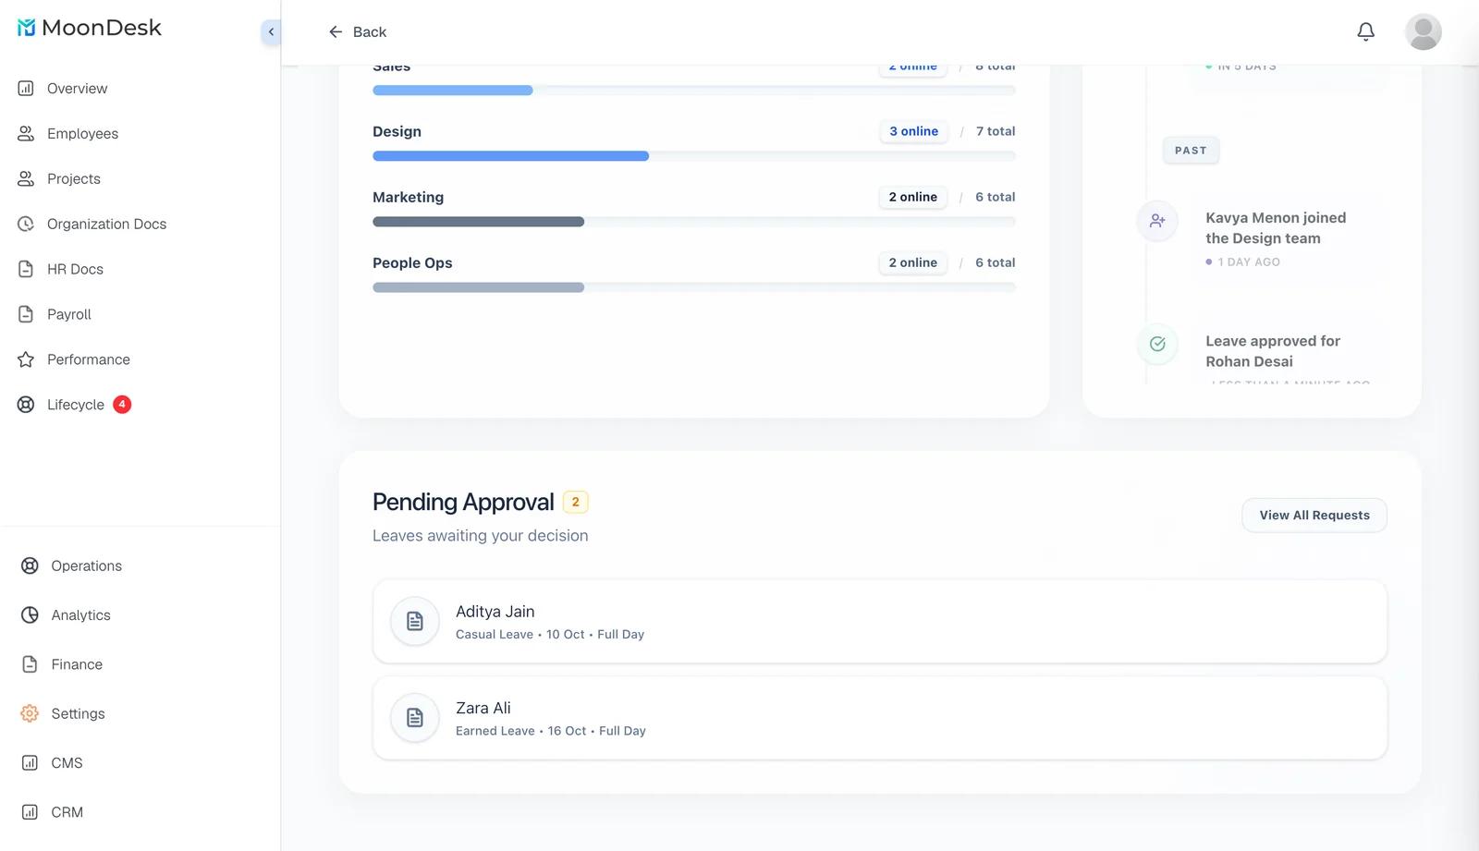1479x851 pixels.
Task: Collapse the sidebar with the chevron button
Action: pos(271,32)
